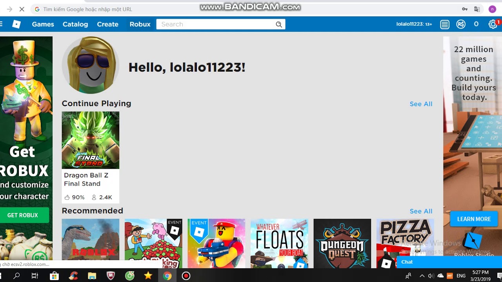Open Bandicam recorder in taskbar
502x282 pixels.
click(186, 276)
